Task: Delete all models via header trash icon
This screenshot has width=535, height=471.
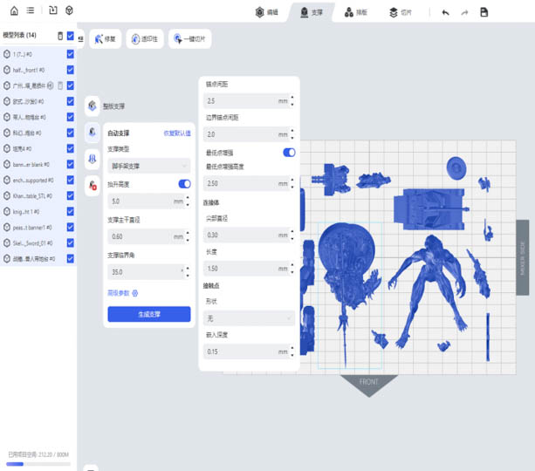Action: coord(60,36)
